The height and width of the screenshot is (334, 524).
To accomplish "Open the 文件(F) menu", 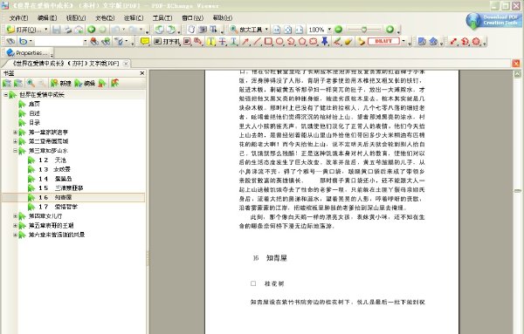I will [18, 18].
